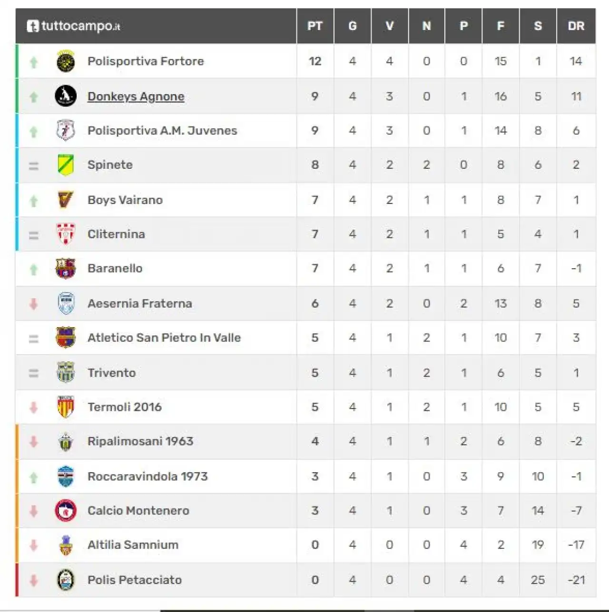Open the Donkeys Agnone team link

pos(136,97)
